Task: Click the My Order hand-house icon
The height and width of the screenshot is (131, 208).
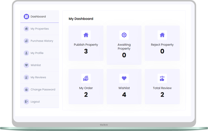Action: (86, 78)
